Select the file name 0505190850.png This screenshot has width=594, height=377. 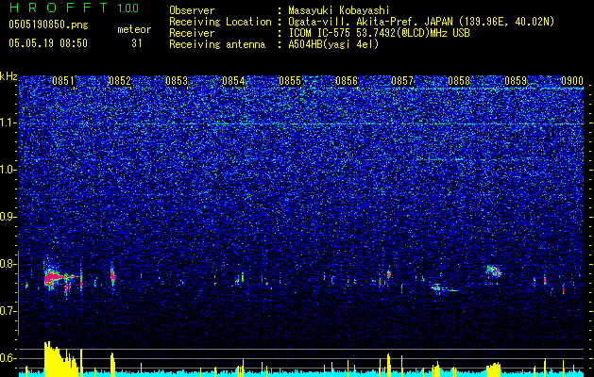[x=48, y=25]
